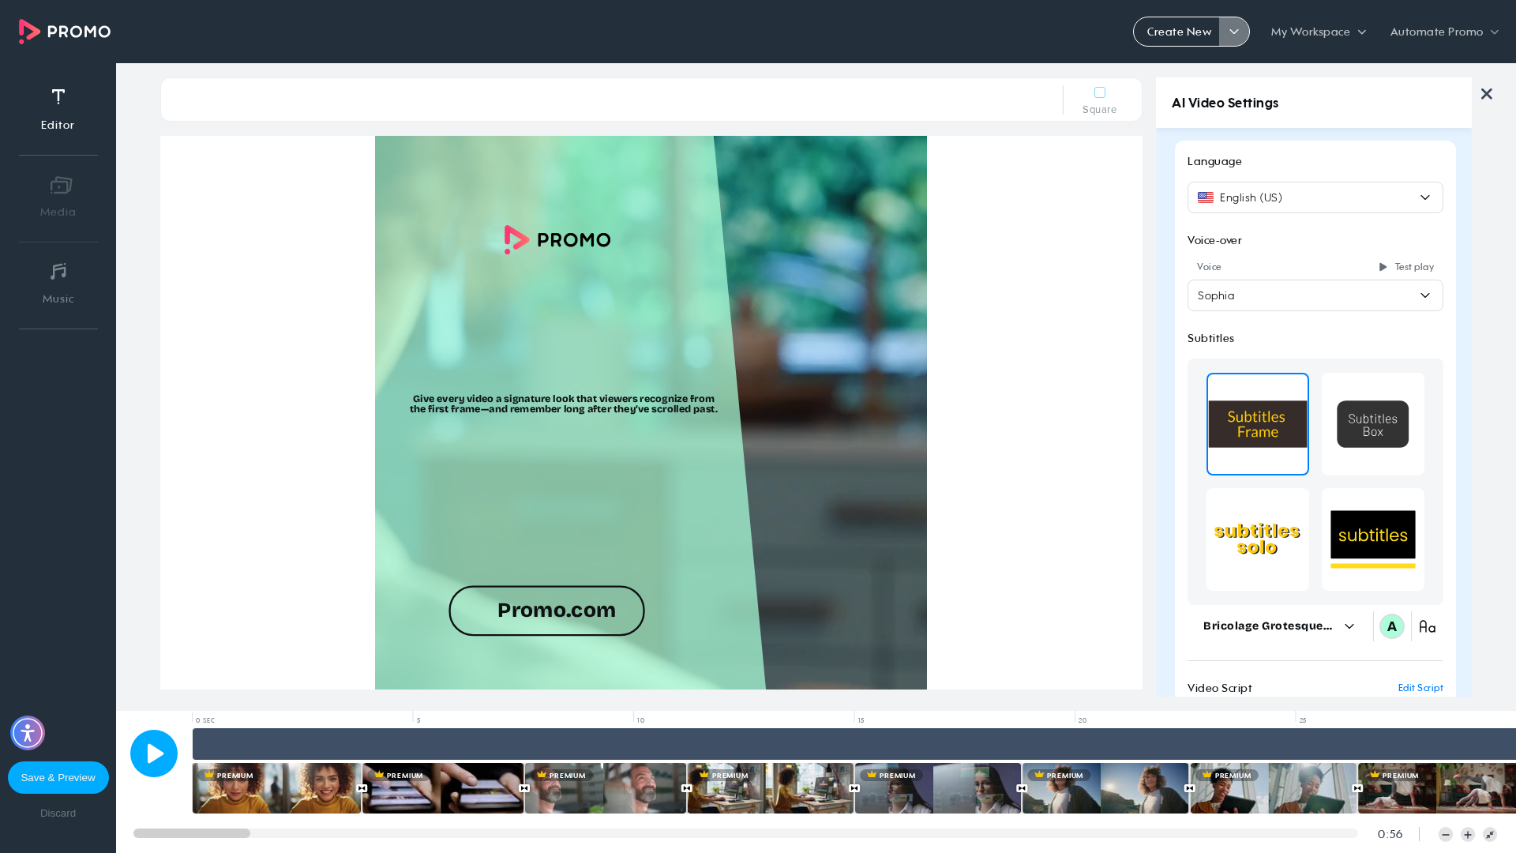Play the video timeline
This screenshot has width=1516, height=853.
(154, 753)
